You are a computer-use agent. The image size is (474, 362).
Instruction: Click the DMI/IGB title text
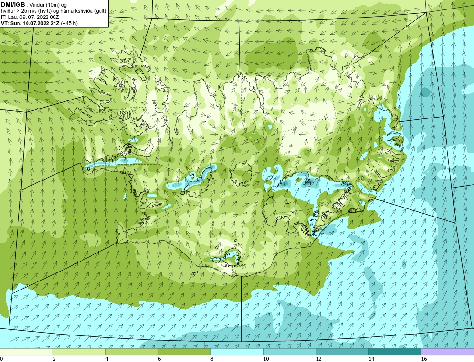coord(13,5)
